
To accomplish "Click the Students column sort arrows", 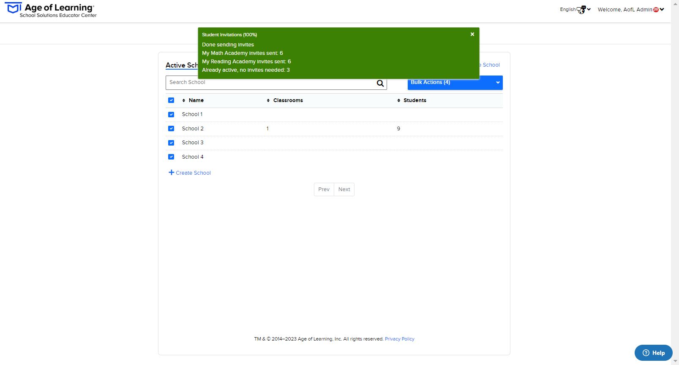I will 398,100.
